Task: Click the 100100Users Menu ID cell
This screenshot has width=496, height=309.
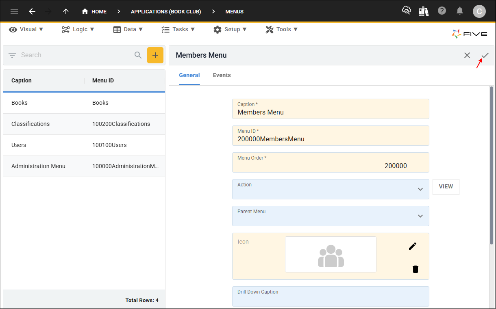Action: point(109,145)
